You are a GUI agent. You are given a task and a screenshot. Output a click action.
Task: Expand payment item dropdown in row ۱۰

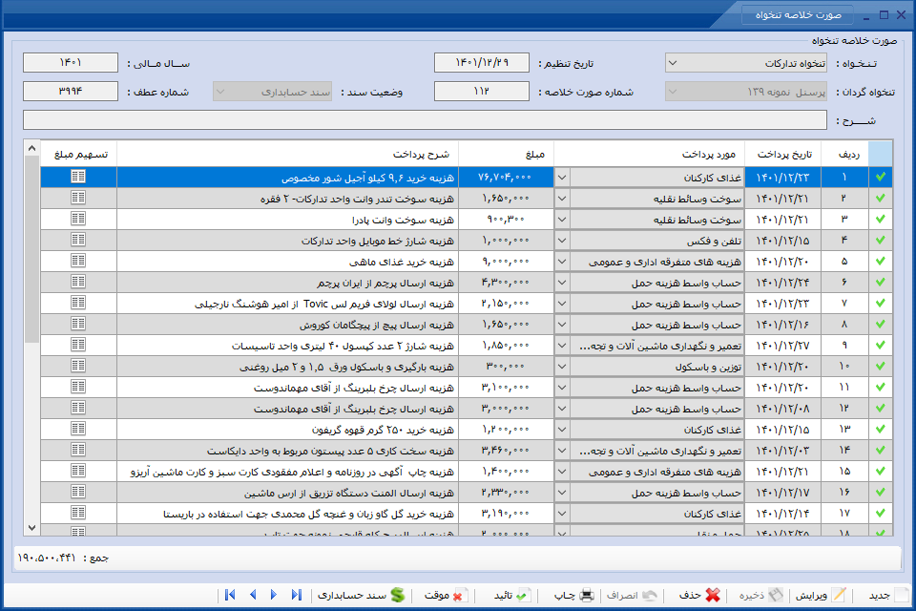[562, 367]
